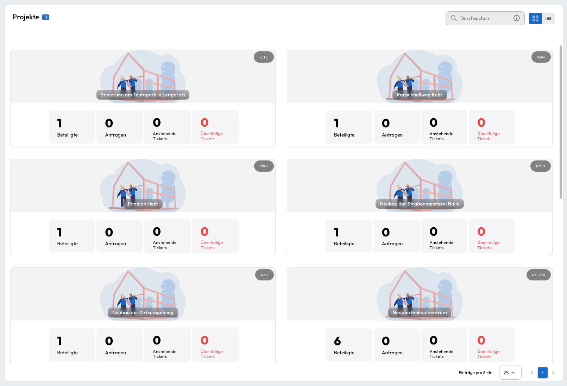Click the NeEinZe project badge
The height and width of the screenshot is (386, 567).
click(x=538, y=275)
